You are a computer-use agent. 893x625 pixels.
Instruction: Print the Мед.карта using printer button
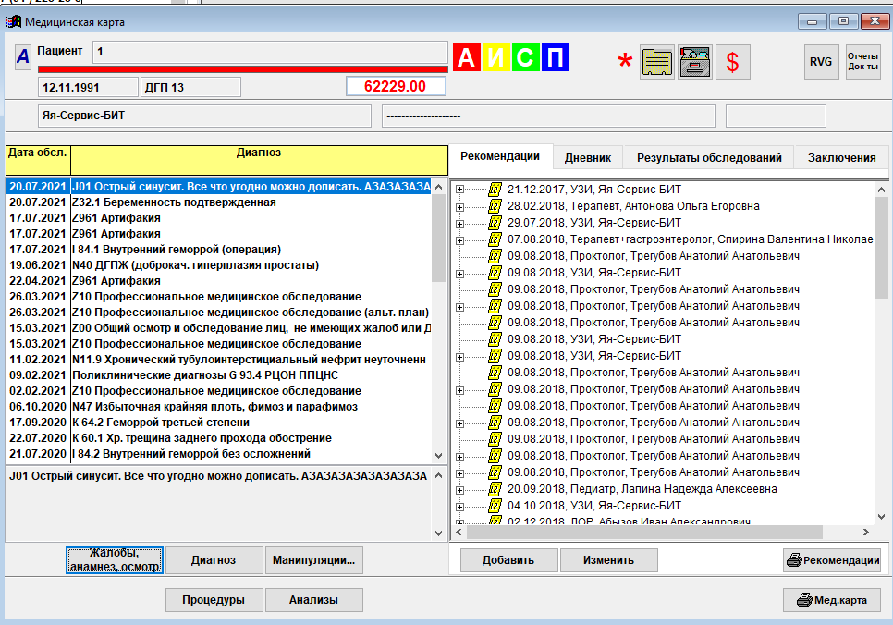point(832,600)
